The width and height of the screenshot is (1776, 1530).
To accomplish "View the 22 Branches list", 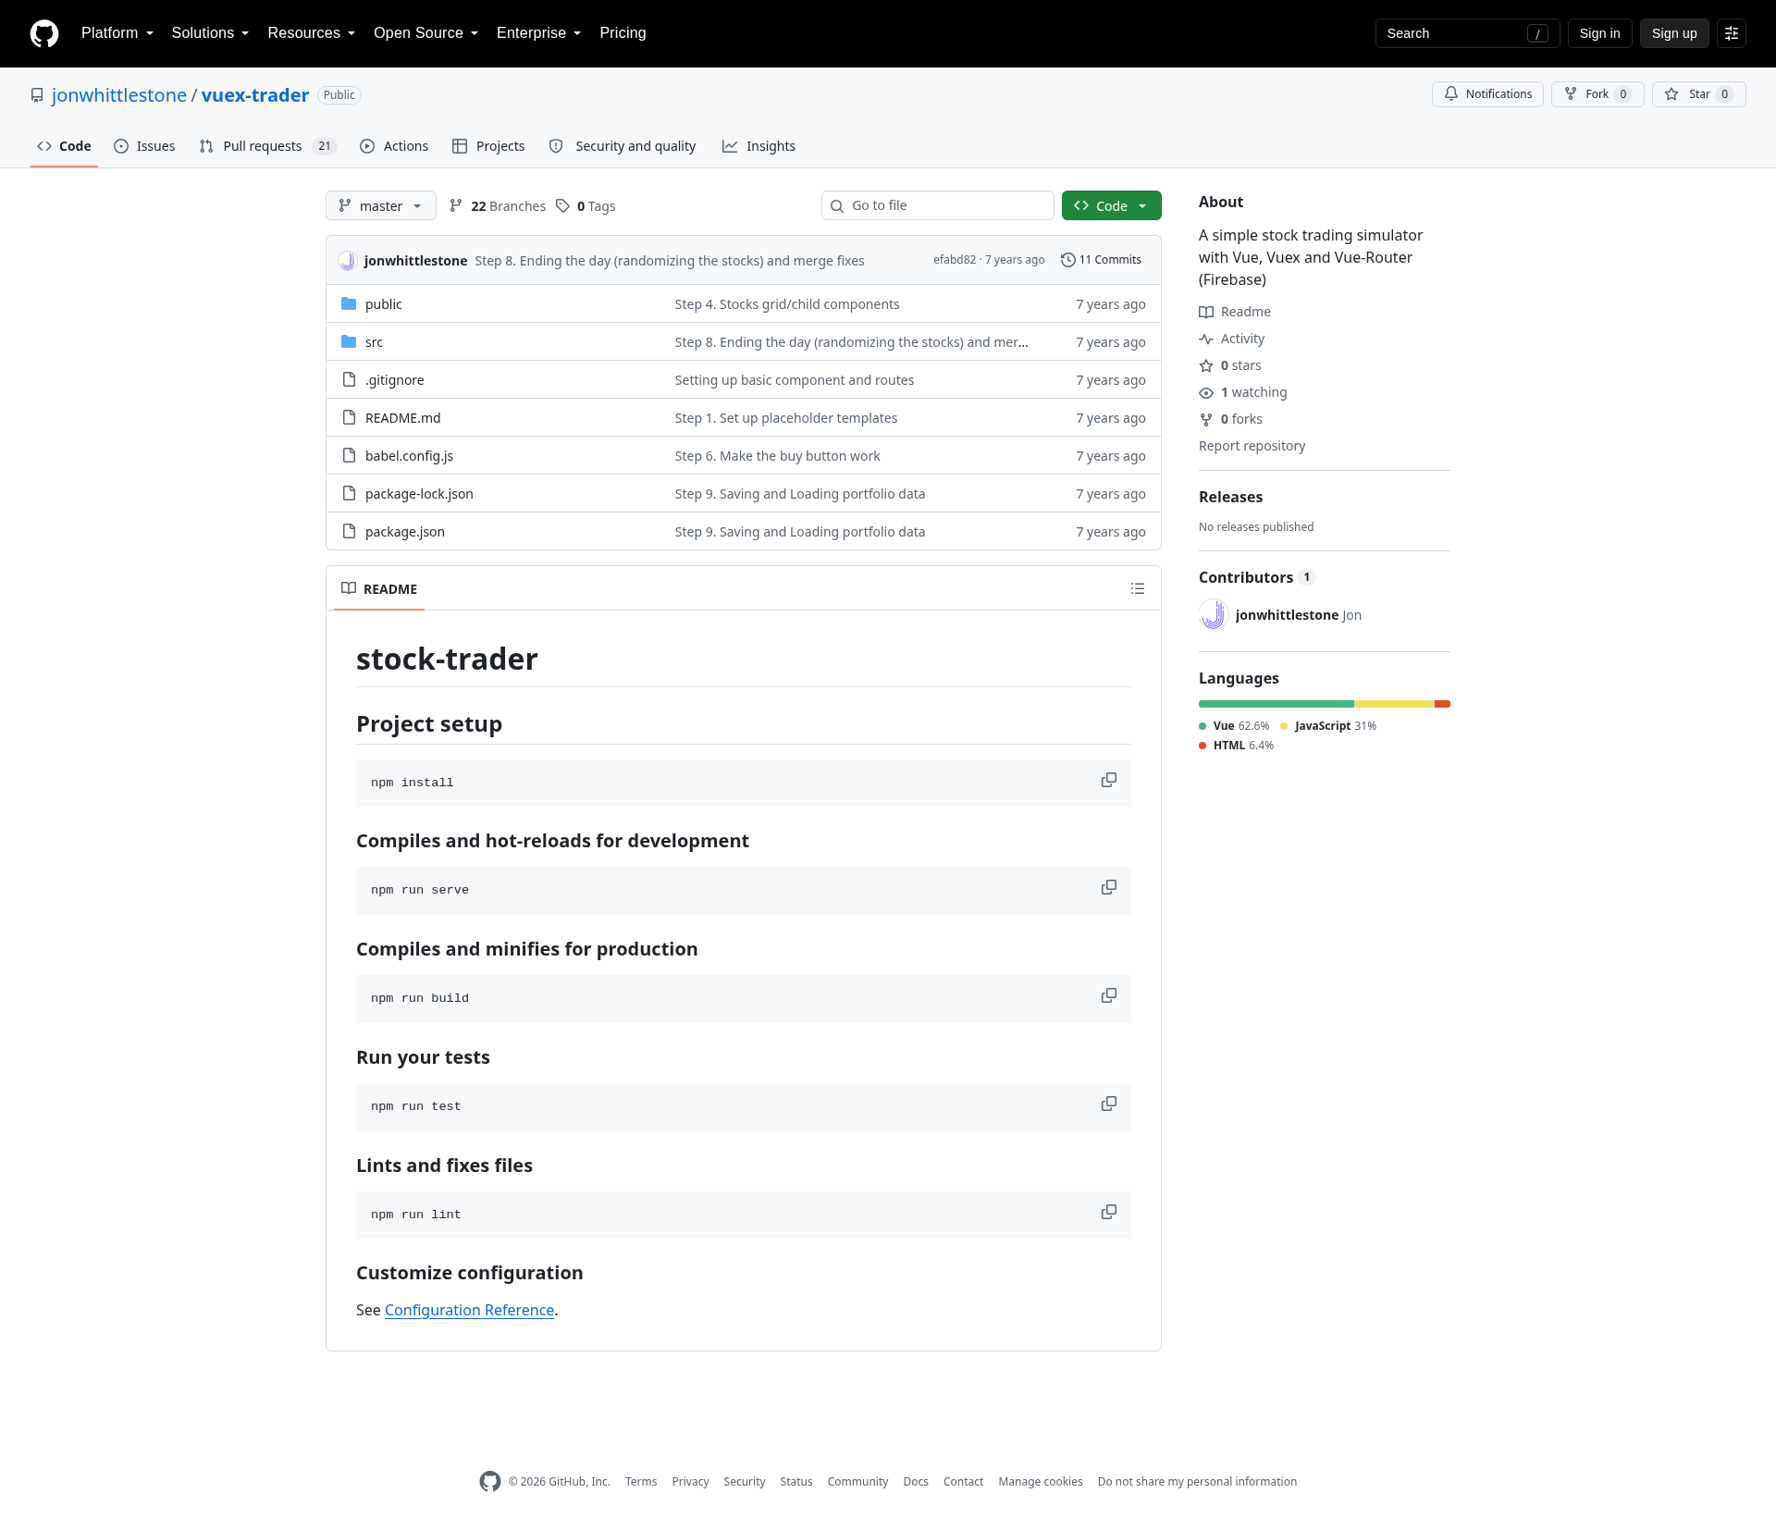I will [x=498, y=205].
